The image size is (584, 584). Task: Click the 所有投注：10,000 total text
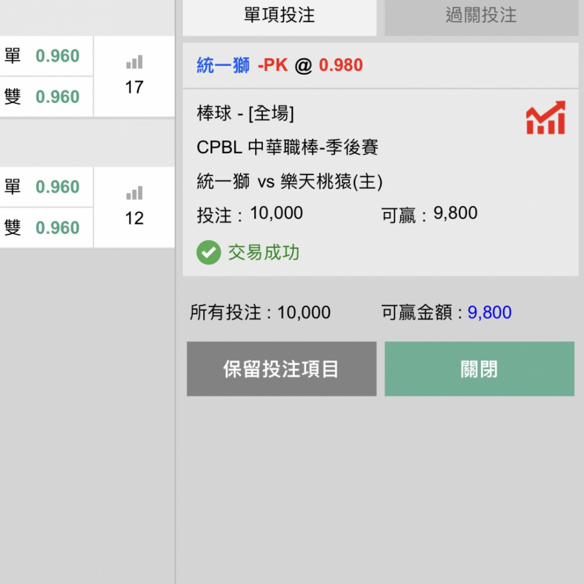pyautogui.click(x=260, y=312)
